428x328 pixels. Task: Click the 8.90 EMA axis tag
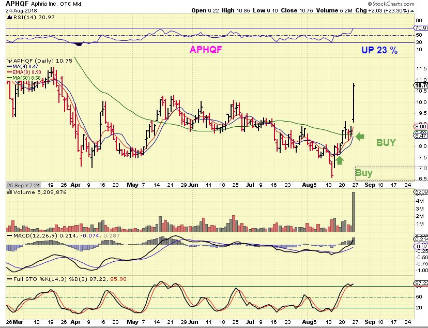[421, 126]
